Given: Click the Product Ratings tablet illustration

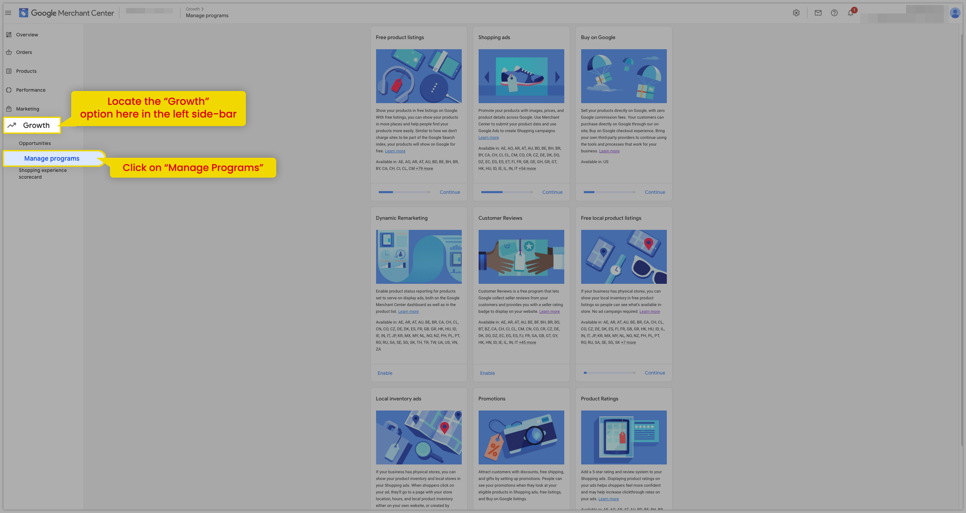Looking at the screenshot, I should (x=624, y=437).
